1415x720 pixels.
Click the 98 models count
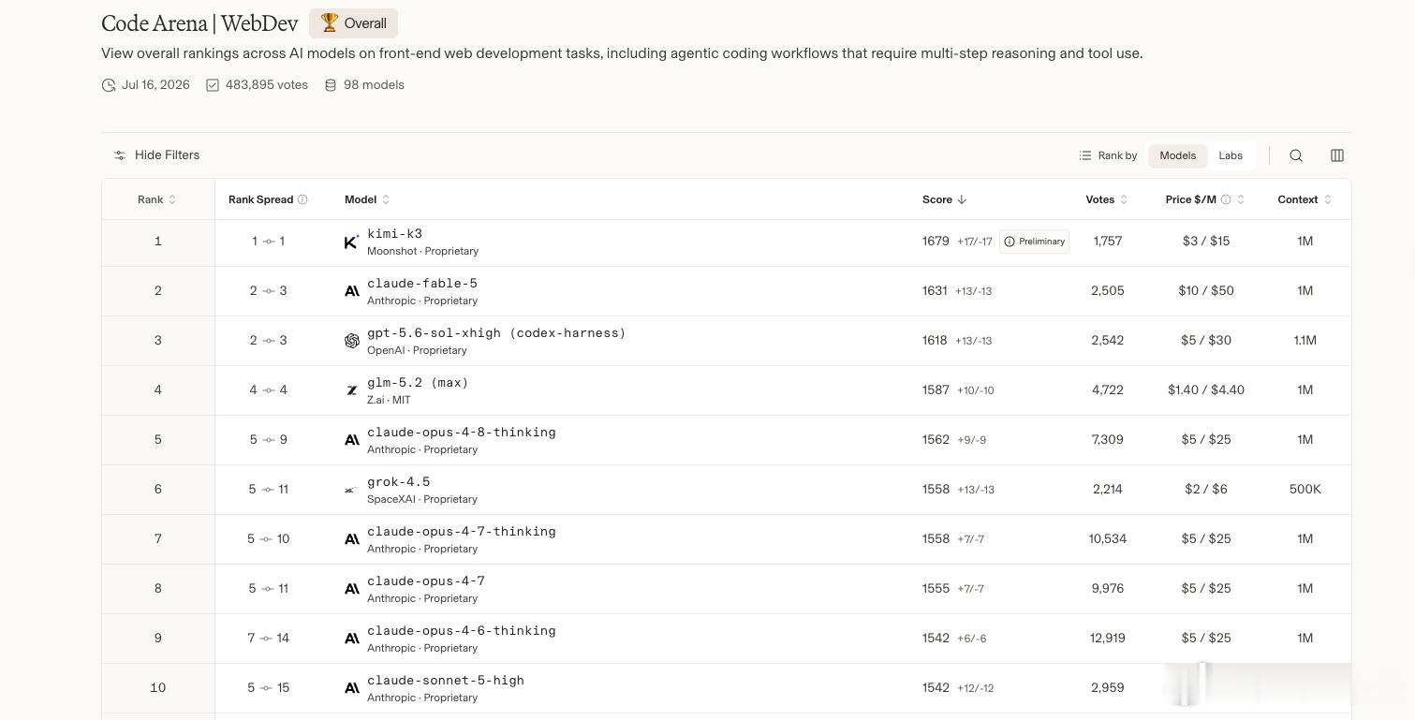click(x=374, y=85)
